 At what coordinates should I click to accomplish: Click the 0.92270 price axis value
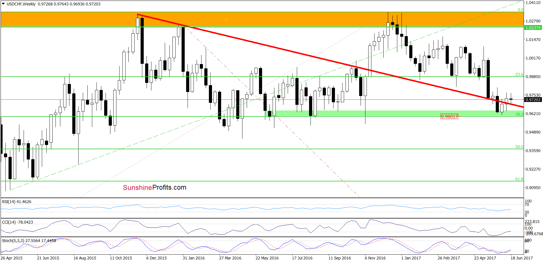click(x=533, y=169)
